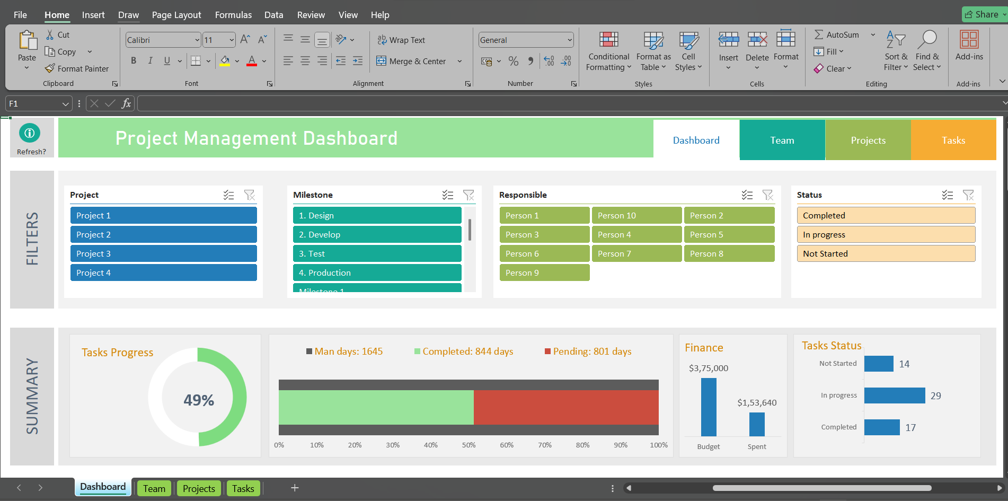1008x501 pixels.
Task: Click the Refresh? button
Action: (30, 133)
